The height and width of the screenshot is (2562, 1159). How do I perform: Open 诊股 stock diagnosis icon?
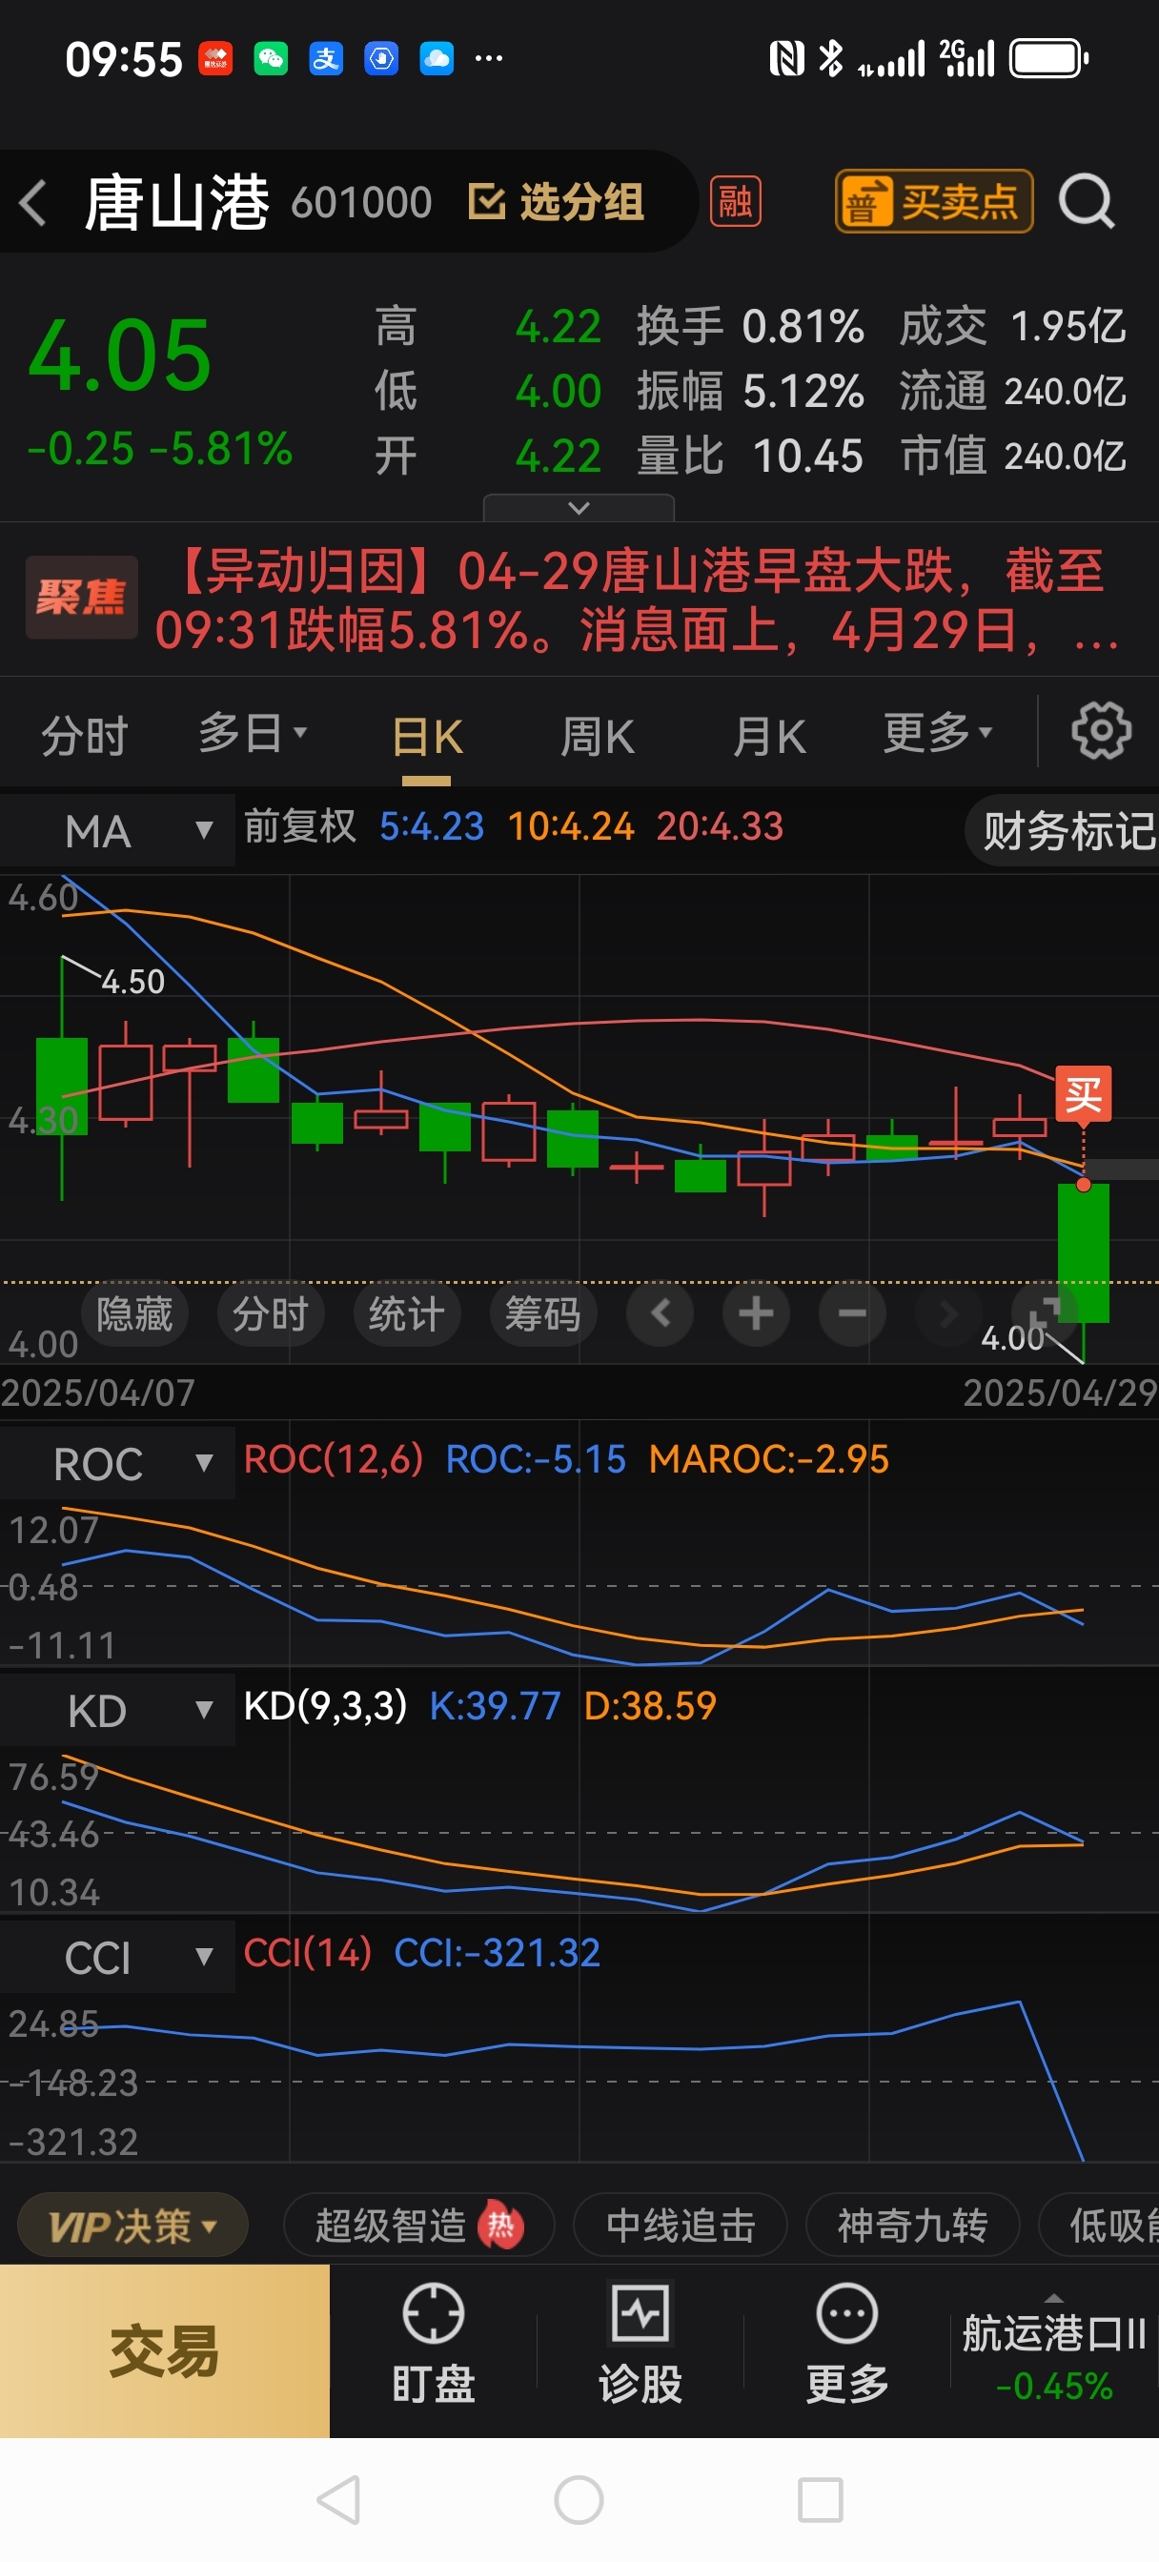640,2342
